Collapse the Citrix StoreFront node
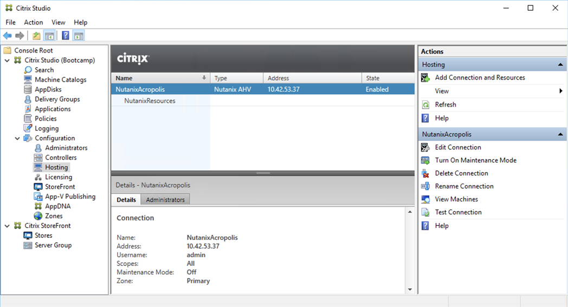 (7, 226)
